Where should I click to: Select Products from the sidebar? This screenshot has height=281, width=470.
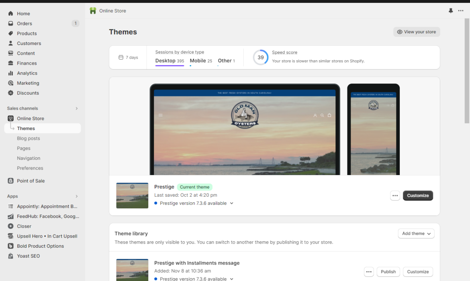(x=26, y=33)
